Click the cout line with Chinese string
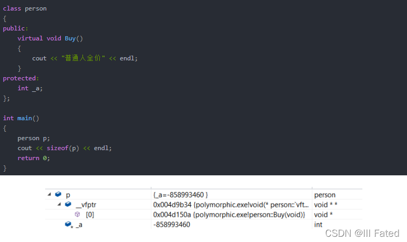The image size is (407, 242). point(85,58)
